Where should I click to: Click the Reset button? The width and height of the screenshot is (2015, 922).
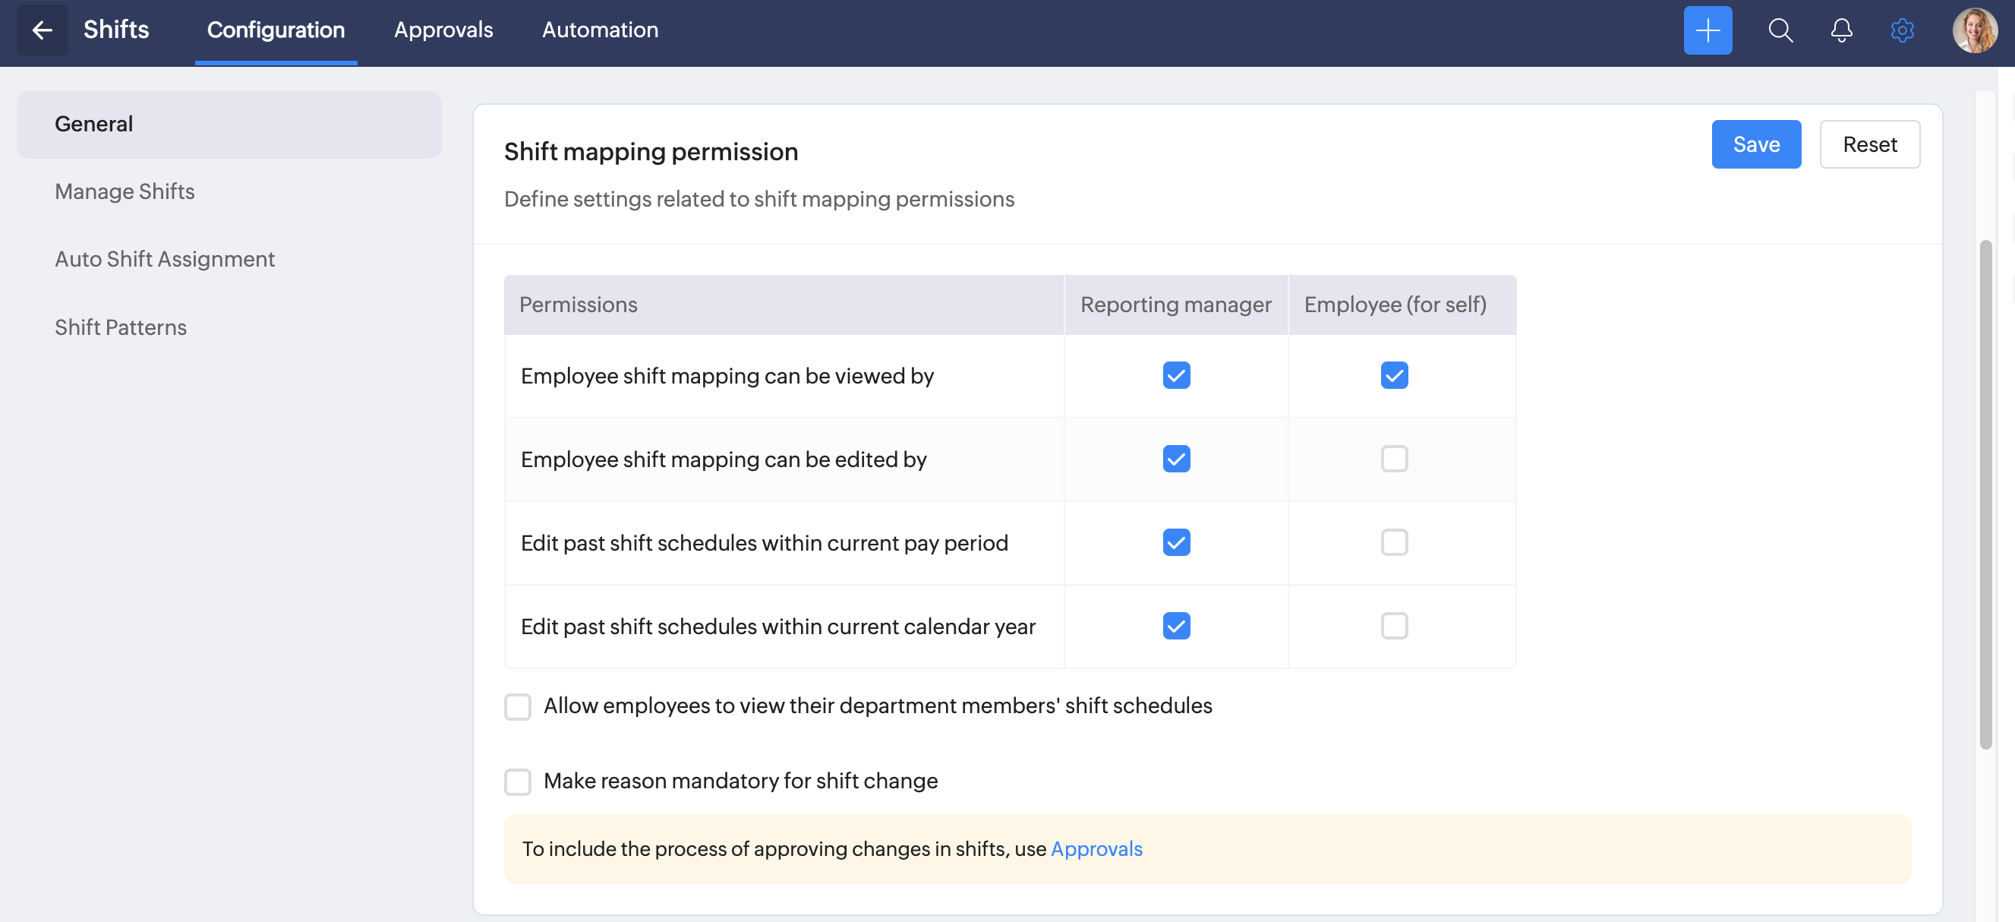1868,144
